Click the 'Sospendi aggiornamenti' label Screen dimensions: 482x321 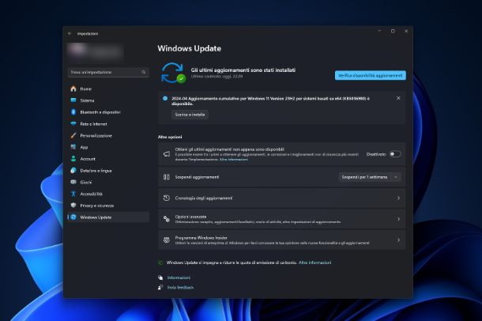pyautogui.click(x=197, y=177)
